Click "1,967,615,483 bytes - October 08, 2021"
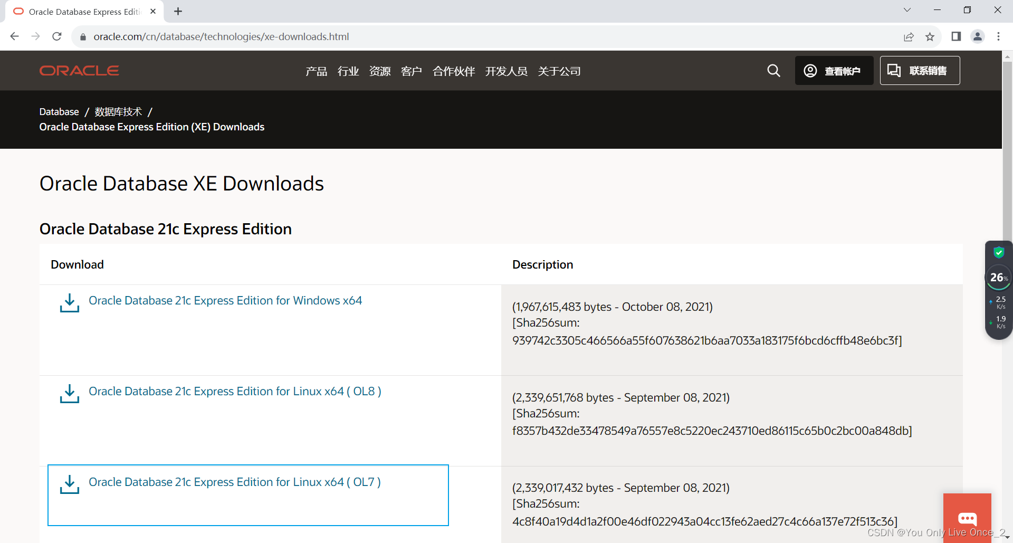 tap(613, 307)
